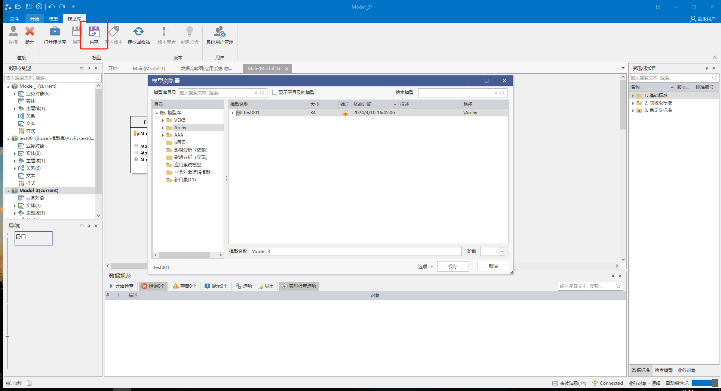The height and width of the screenshot is (391, 721).
Task: Click search icon in 数据模型 panel
Action: coord(97,78)
